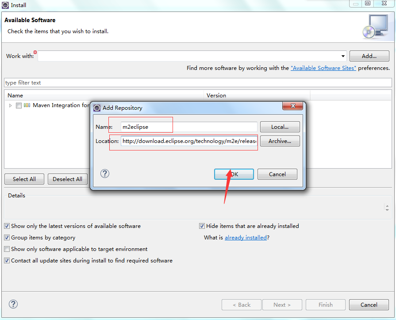
Task: Click the Finish button
Action: click(325, 305)
